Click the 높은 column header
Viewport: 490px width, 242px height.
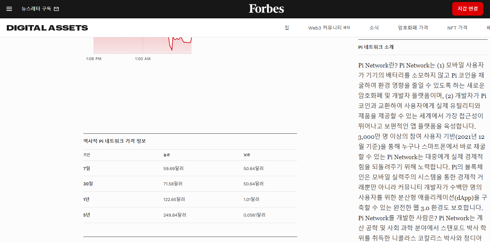point(166,155)
